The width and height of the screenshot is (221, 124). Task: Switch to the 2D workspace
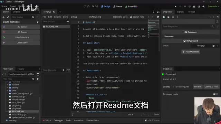point(86,7)
